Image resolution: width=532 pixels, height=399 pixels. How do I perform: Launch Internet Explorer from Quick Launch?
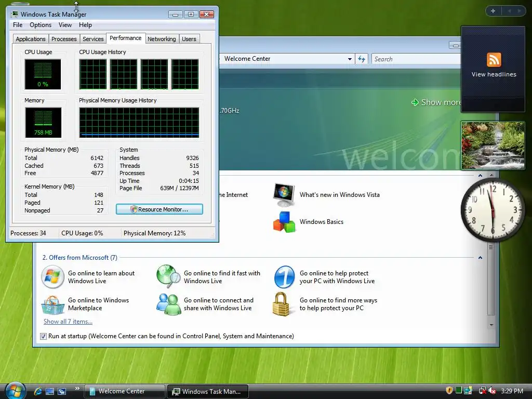38,391
